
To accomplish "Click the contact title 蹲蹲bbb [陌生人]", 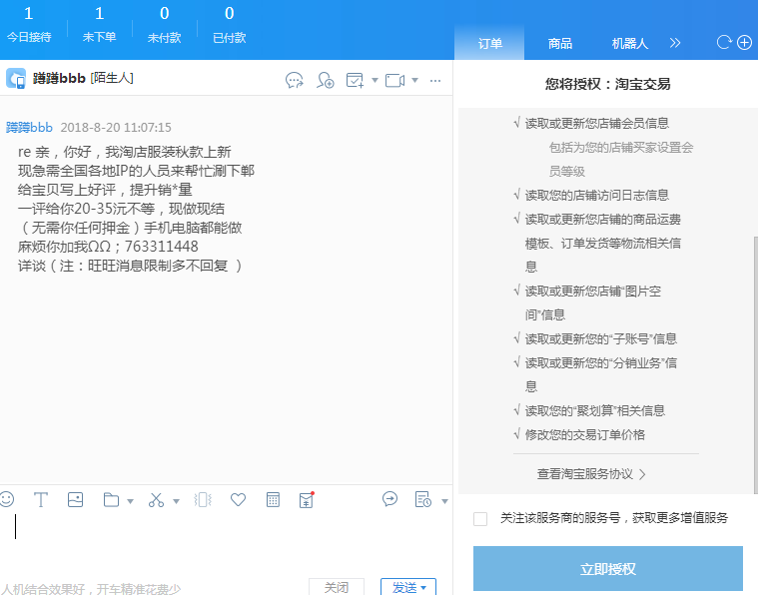I will click(x=83, y=78).
